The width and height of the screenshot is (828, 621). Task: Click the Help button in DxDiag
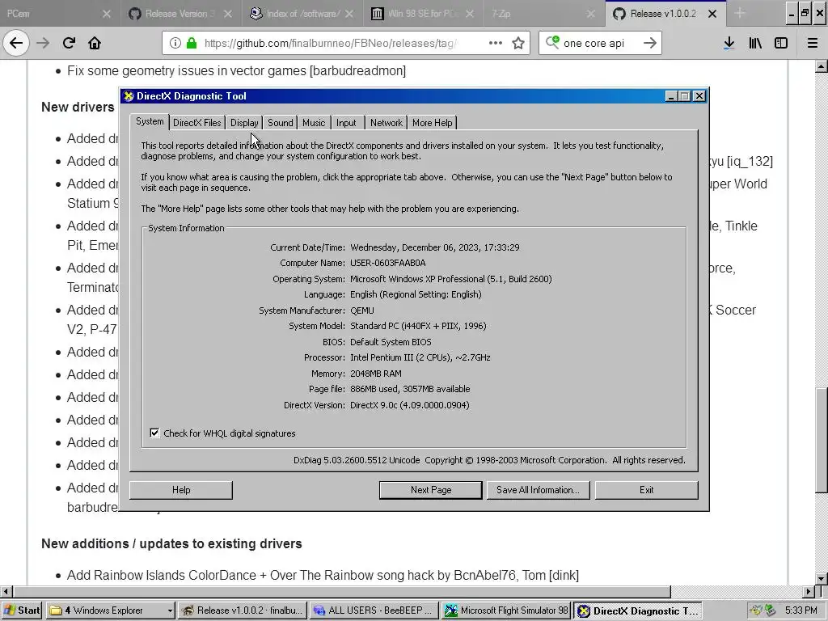tap(181, 490)
